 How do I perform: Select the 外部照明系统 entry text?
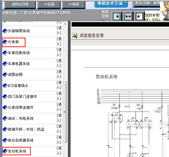[x=19, y=31]
